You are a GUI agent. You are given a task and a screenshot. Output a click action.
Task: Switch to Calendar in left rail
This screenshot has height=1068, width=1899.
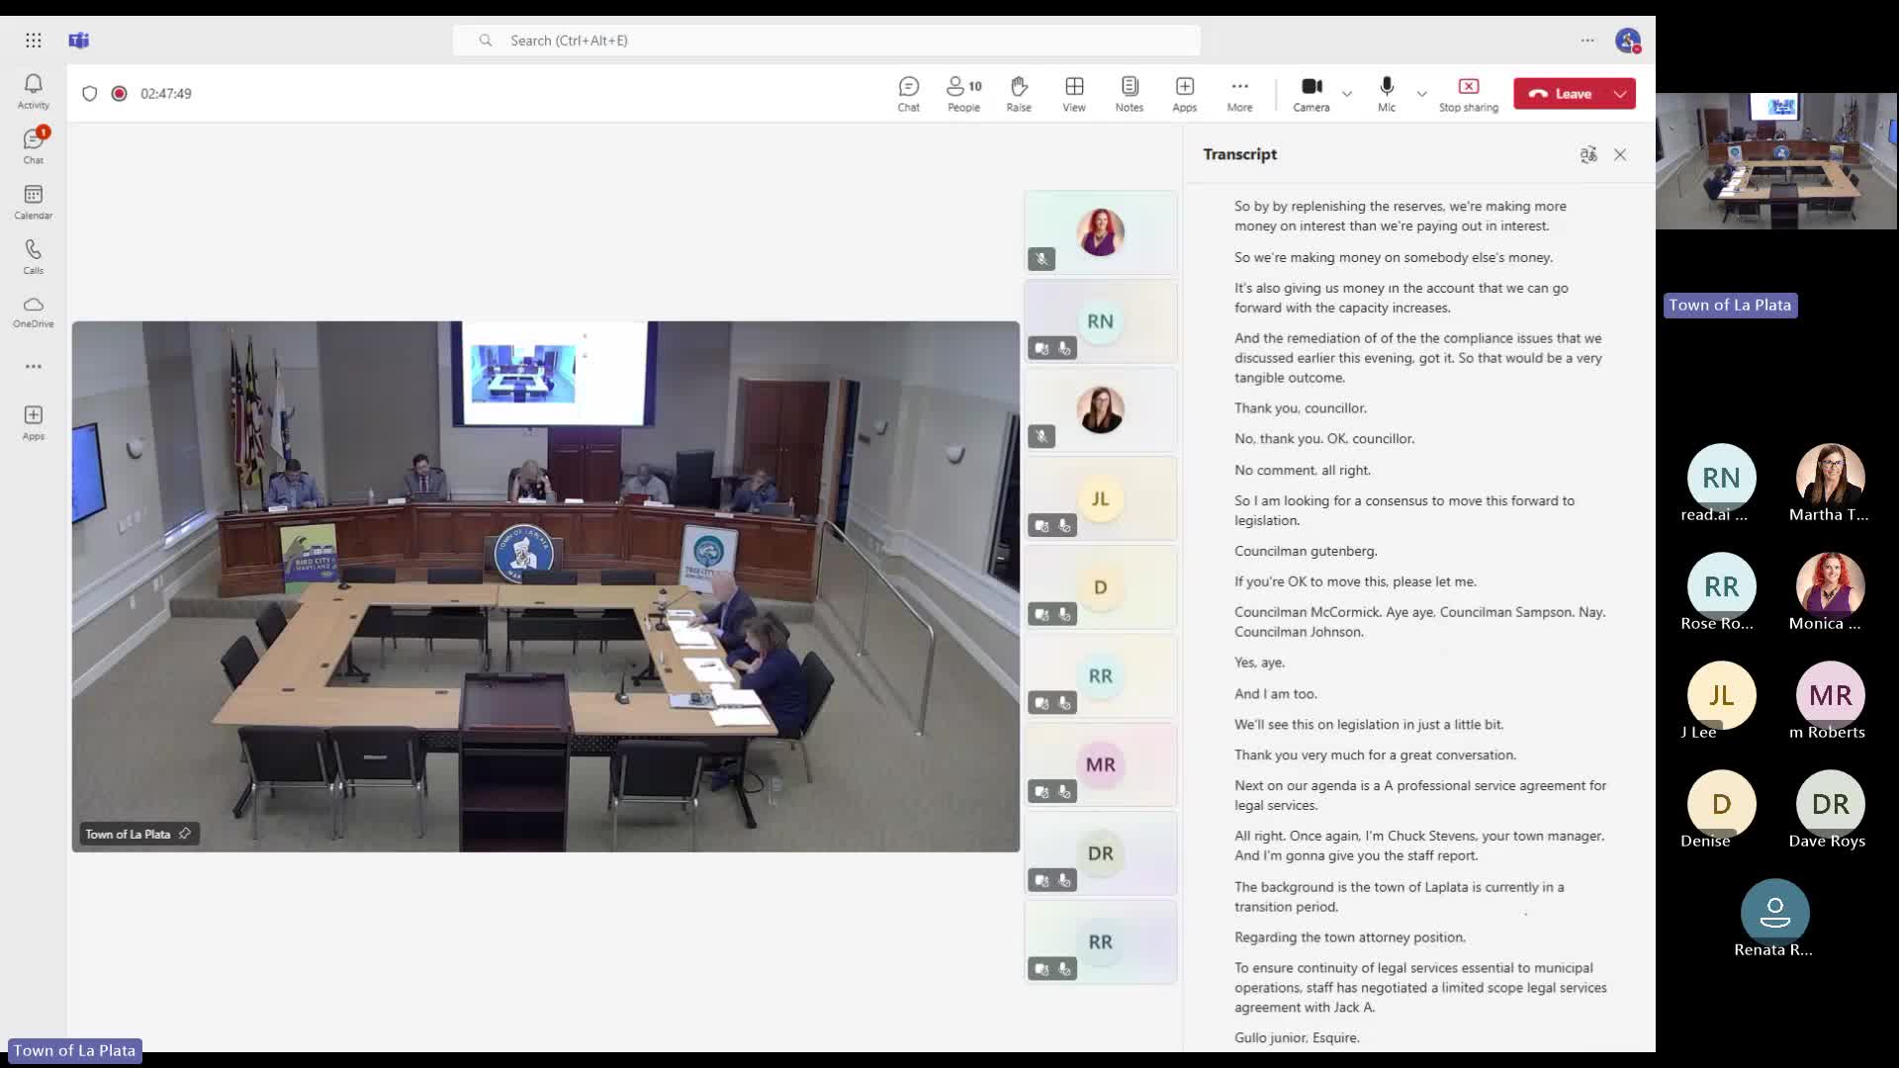33,202
